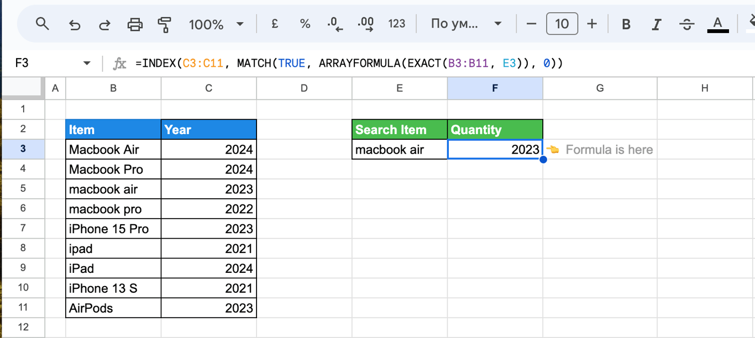
Task: Toggle bold formatting
Action: click(x=626, y=24)
